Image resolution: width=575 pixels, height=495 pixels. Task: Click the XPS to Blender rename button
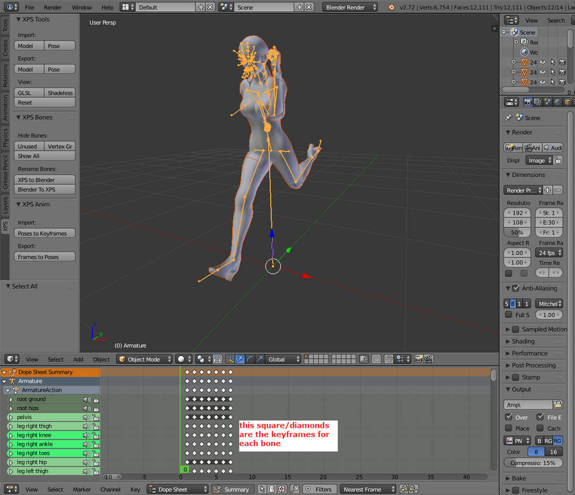point(45,180)
